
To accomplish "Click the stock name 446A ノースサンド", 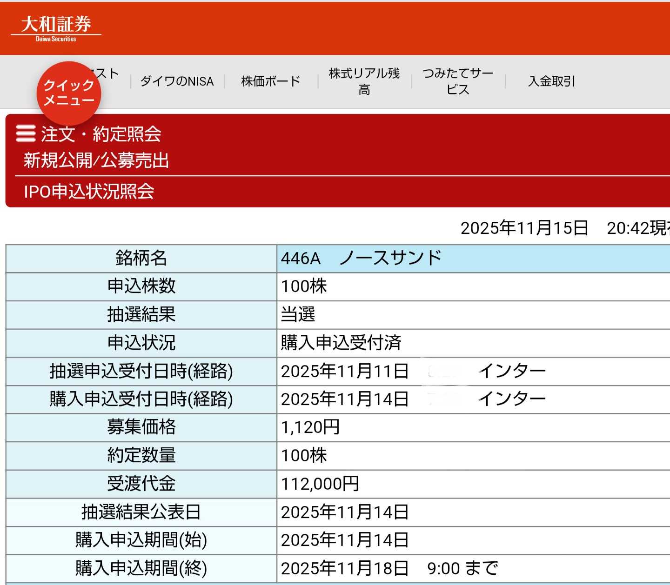I will click(x=361, y=258).
